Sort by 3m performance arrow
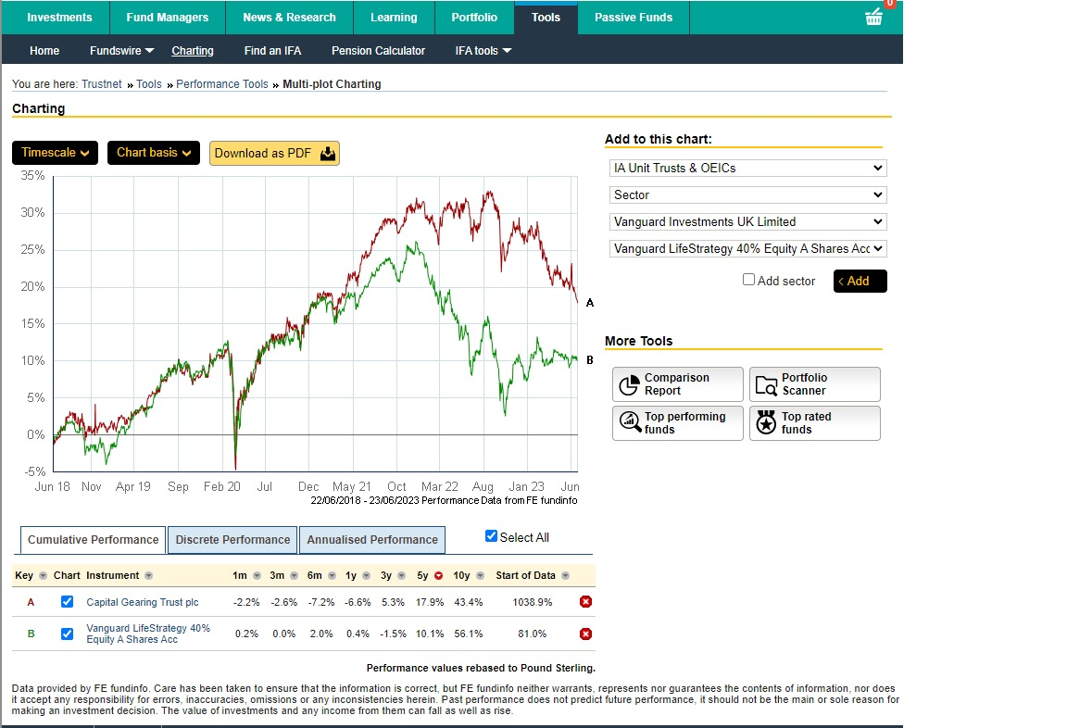The width and height of the screenshot is (1067, 728). (294, 575)
